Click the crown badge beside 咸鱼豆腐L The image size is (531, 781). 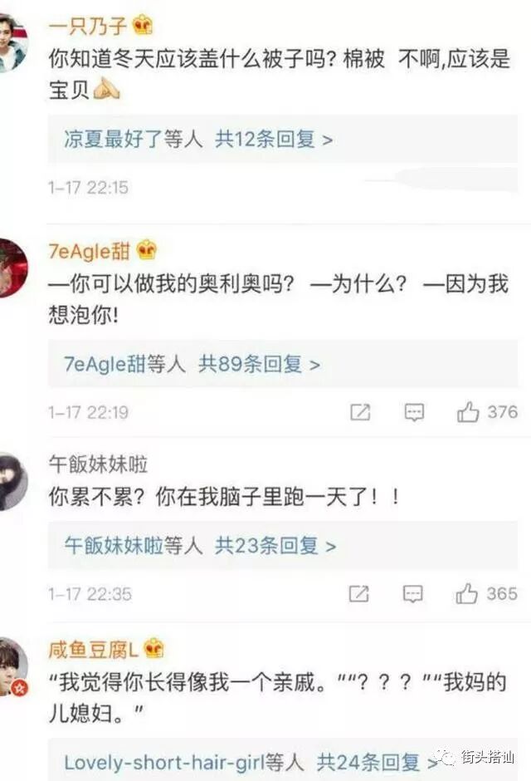pyautogui.click(x=153, y=649)
